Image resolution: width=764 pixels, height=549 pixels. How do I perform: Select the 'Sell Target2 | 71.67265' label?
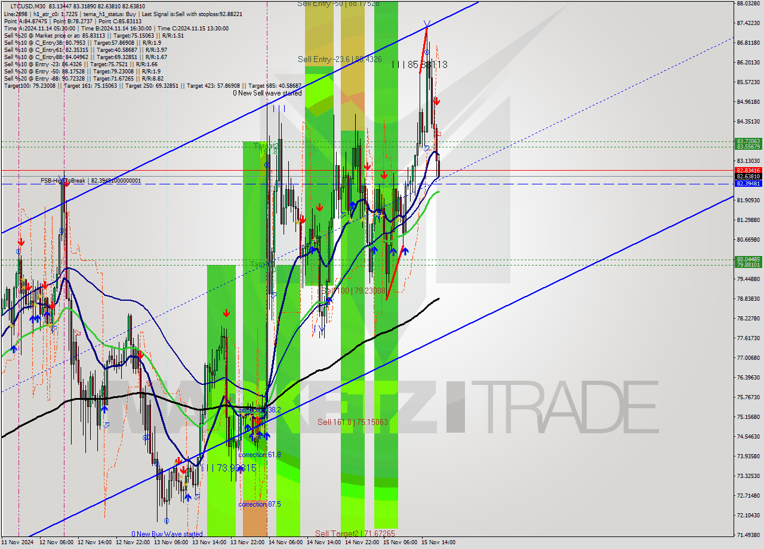click(x=355, y=533)
